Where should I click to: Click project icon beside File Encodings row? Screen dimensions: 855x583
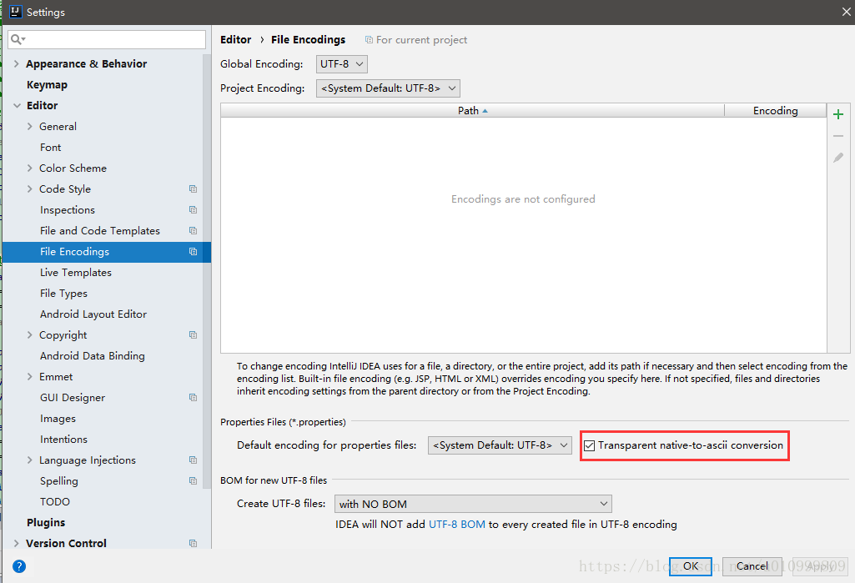point(193,251)
